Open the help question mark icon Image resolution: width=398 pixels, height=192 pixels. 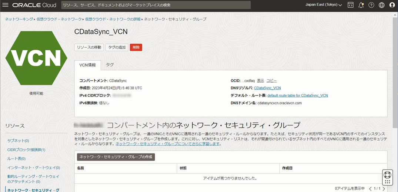pos(371,5)
